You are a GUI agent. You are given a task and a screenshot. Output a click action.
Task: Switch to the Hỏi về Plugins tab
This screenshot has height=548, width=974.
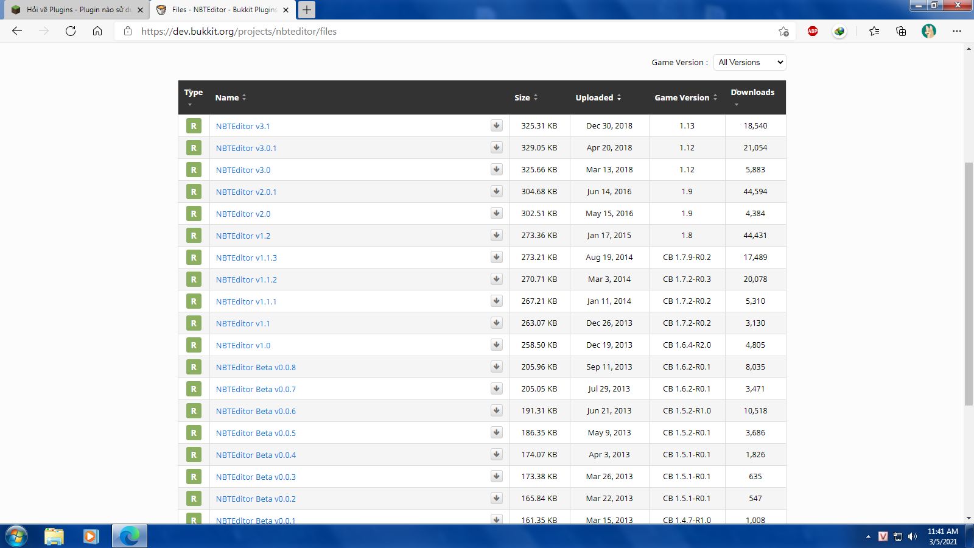(78, 10)
